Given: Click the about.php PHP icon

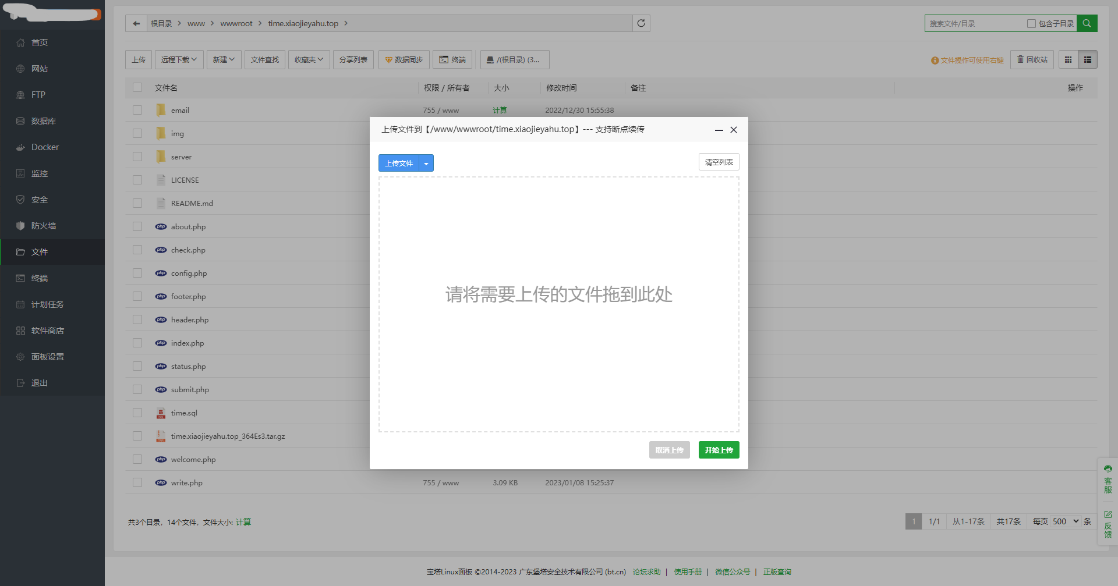Looking at the screenshot, I should point(161,226).
